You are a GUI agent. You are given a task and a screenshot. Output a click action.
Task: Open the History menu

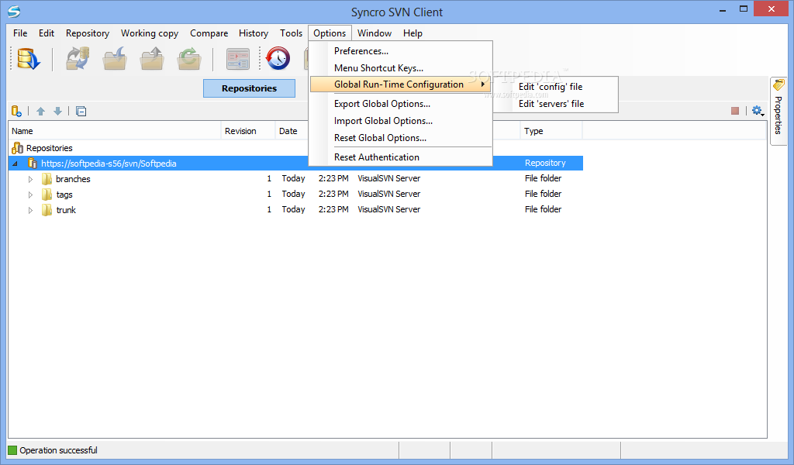[254, 33]
